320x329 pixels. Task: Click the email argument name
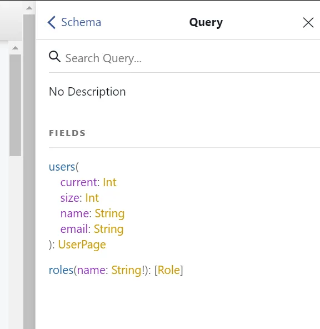pyautogui.click(x=74, y=229)
